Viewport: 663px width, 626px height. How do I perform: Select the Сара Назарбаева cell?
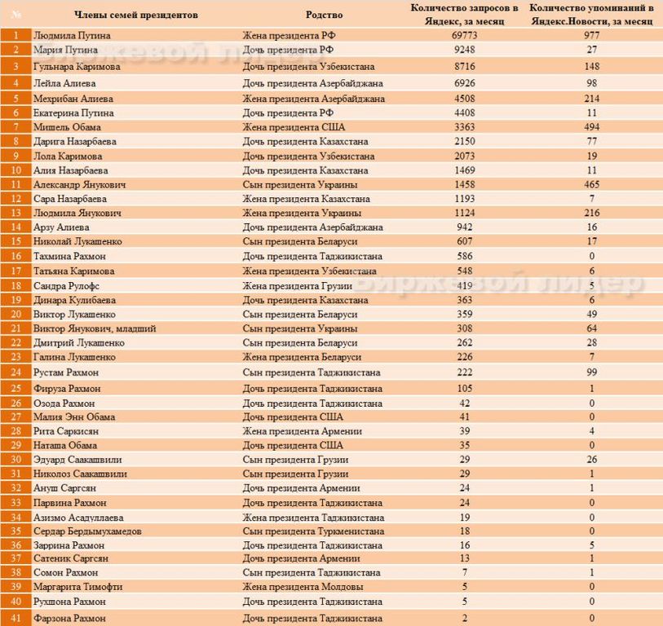point(70,199)
